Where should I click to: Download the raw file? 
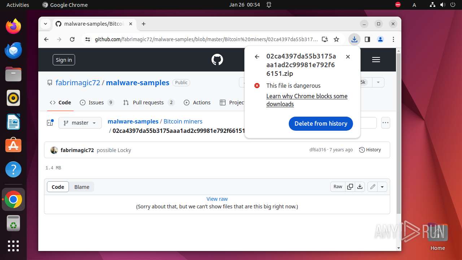tap(359, 187)
